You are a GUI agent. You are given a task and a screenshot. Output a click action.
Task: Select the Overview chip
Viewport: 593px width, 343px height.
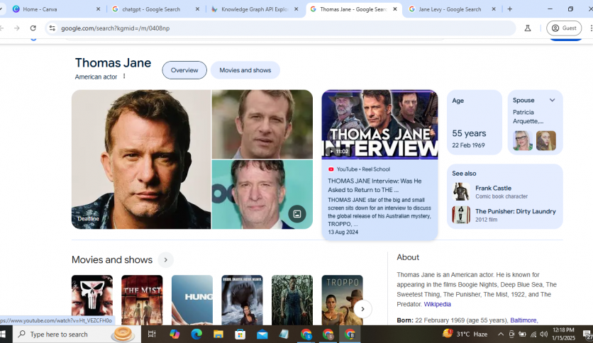click(184, 70)
